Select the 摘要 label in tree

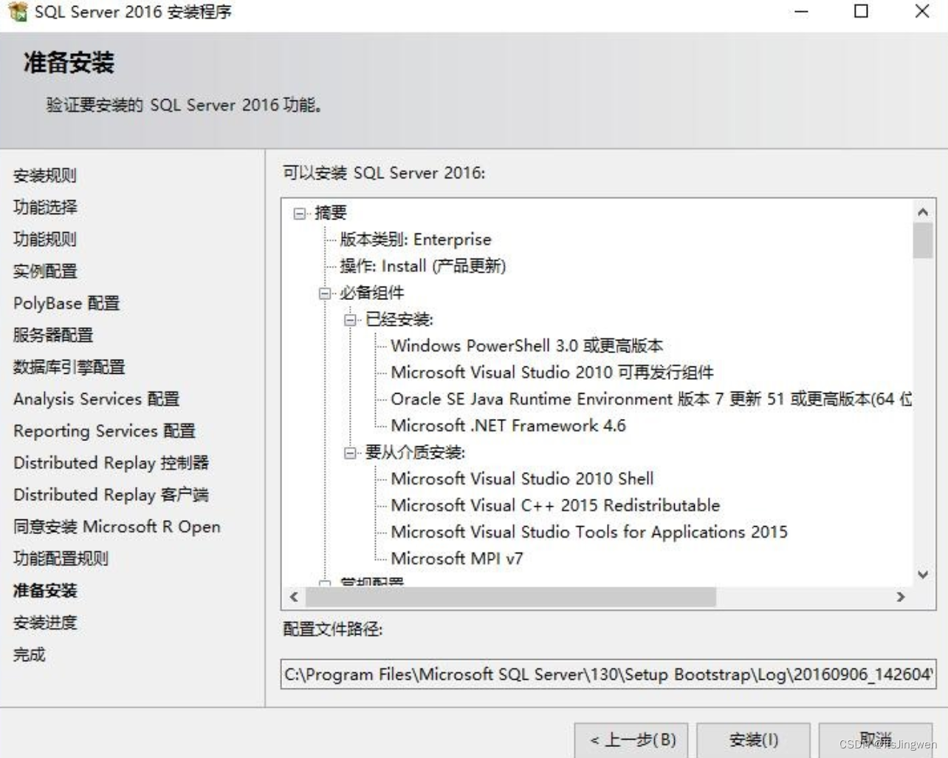click(x=330, y=214)
